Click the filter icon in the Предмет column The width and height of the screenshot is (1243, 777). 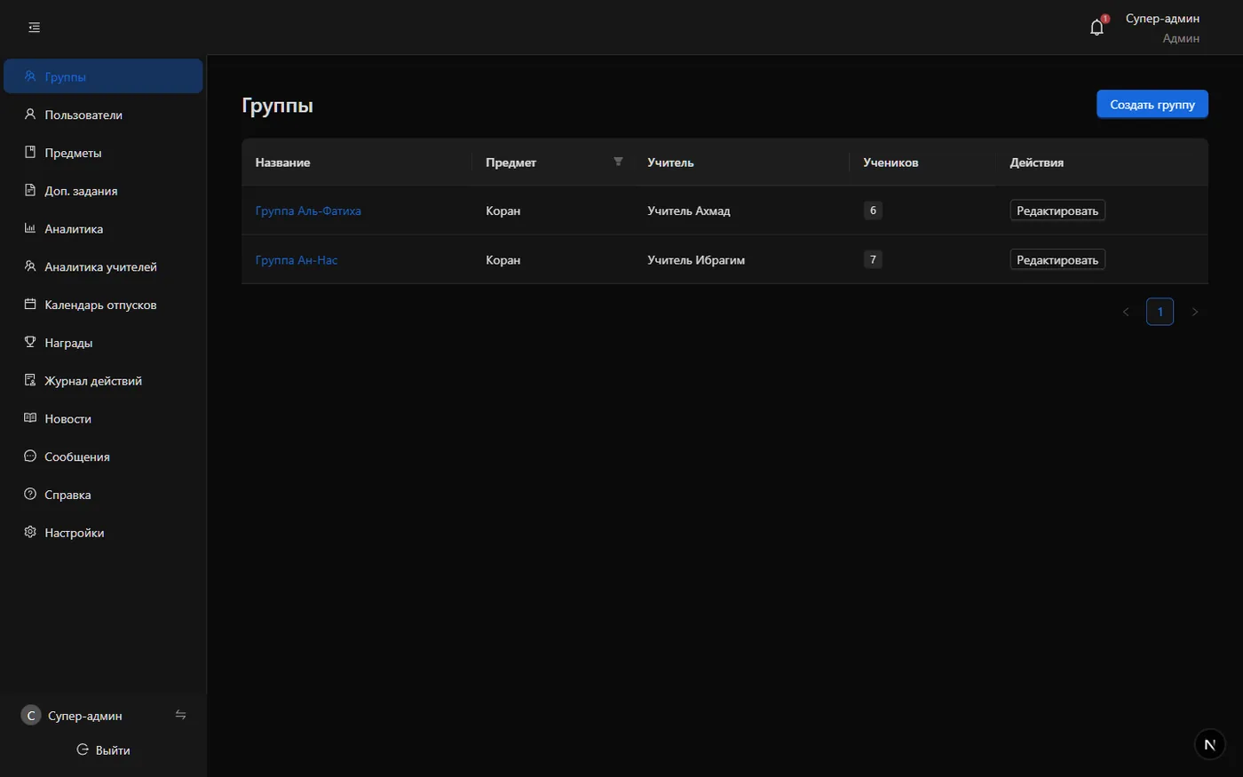(618, 162)
